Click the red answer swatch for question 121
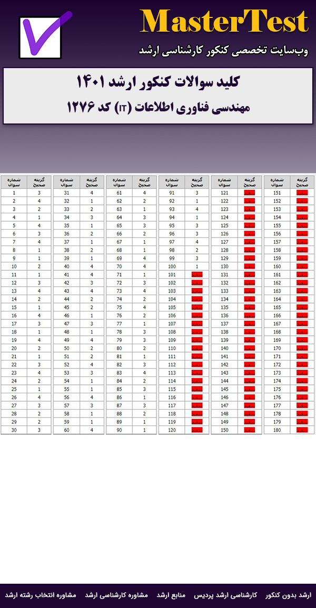The image size is (316, 608). (x=250, y=193)
